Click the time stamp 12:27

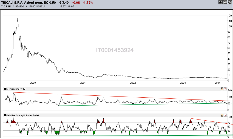[62, 6]
